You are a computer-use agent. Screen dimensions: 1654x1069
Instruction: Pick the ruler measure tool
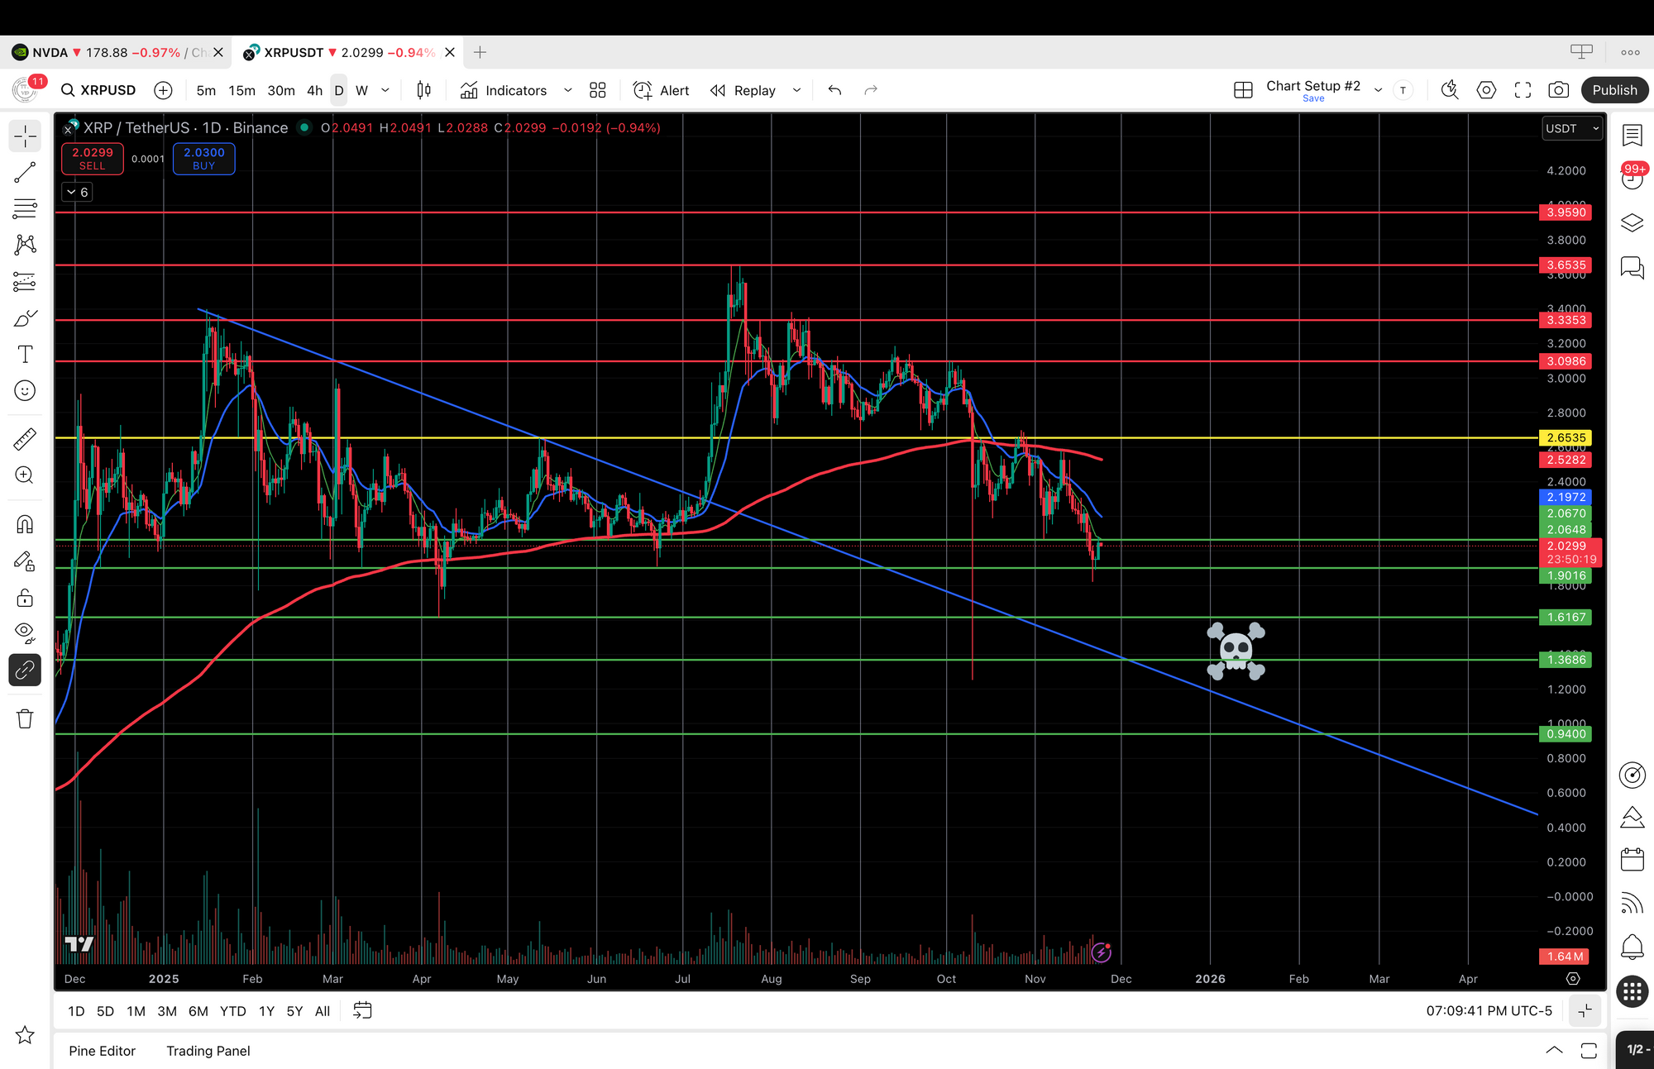[x=25, y=438]
